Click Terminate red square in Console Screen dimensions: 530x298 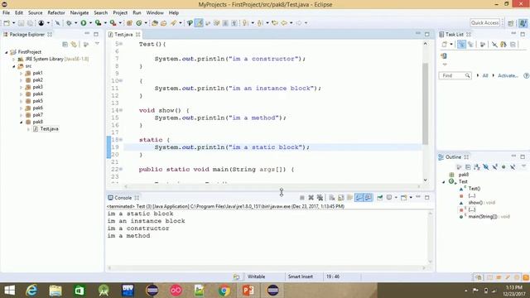pos(302,198)
